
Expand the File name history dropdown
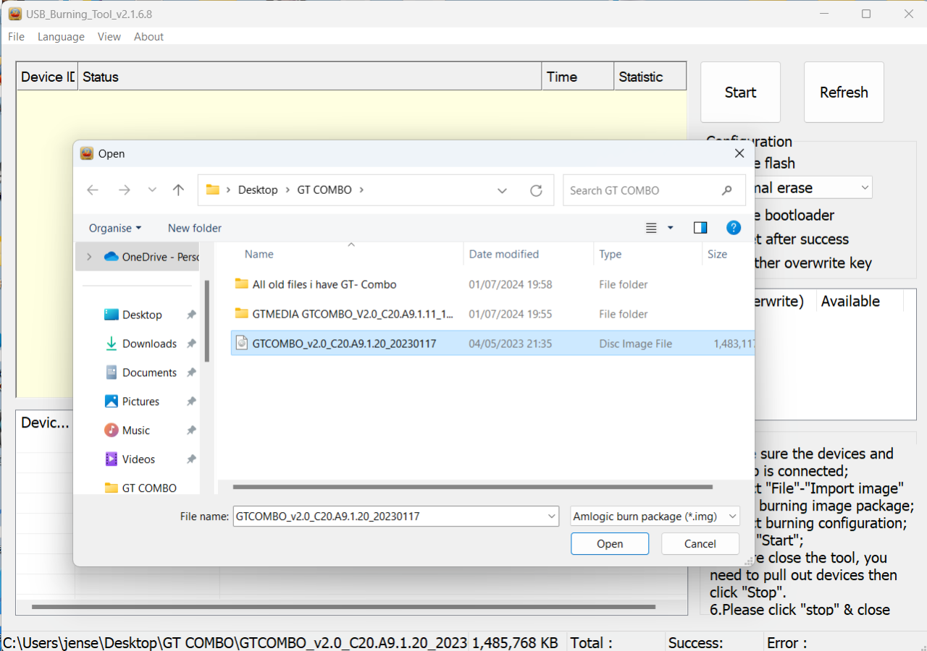tap(553, 516)
